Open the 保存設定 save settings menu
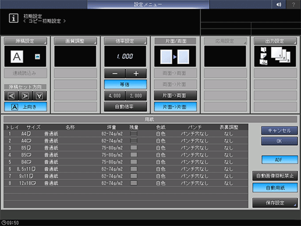301x226 pixels. tap(275, 203)
